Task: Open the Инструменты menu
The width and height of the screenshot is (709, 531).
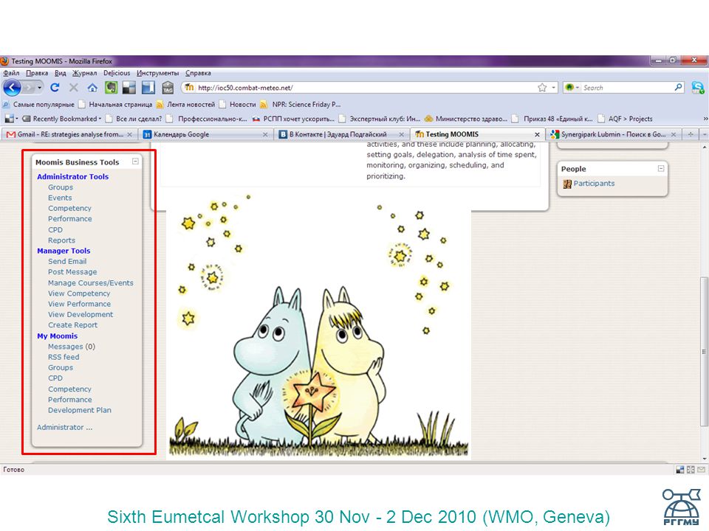Action: click(158, 73)
